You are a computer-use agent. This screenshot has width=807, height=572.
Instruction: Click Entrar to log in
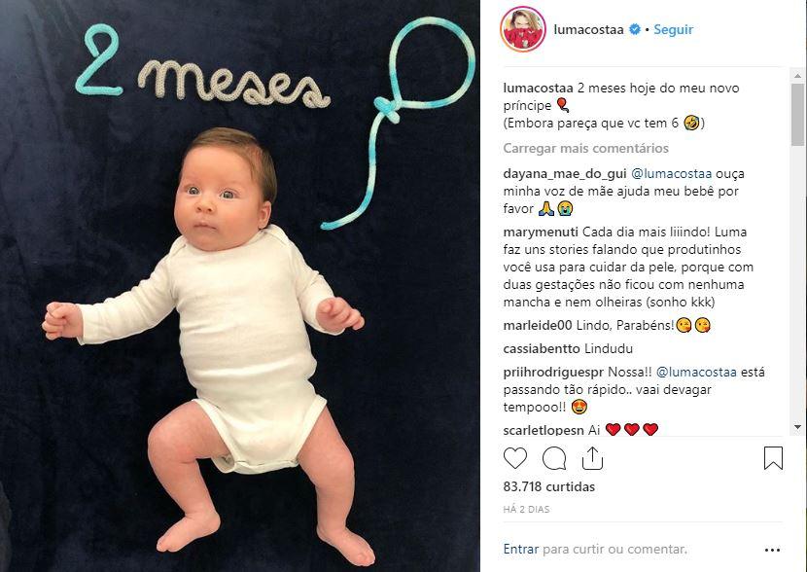(521, 550)
